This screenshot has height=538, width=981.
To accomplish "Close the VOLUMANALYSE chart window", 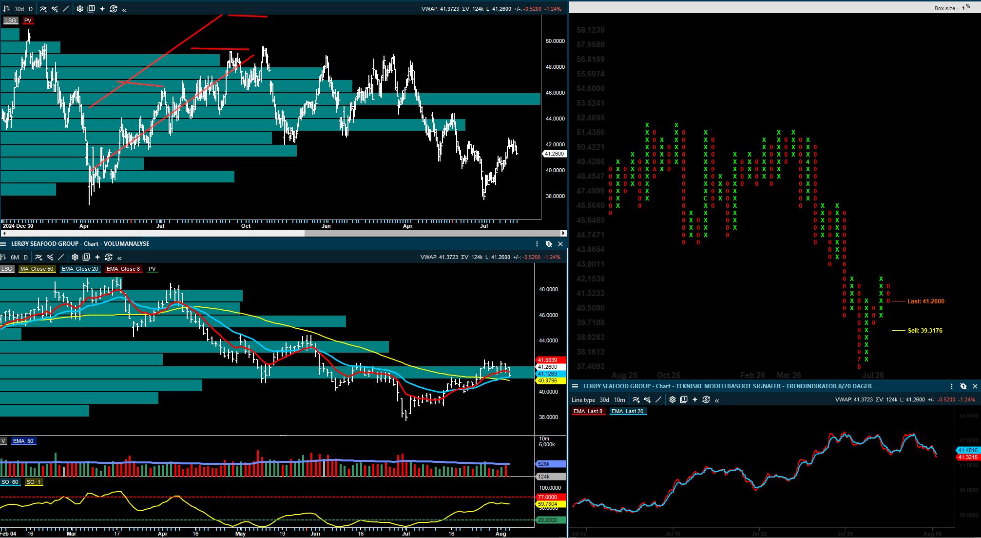I will (560, 244).
